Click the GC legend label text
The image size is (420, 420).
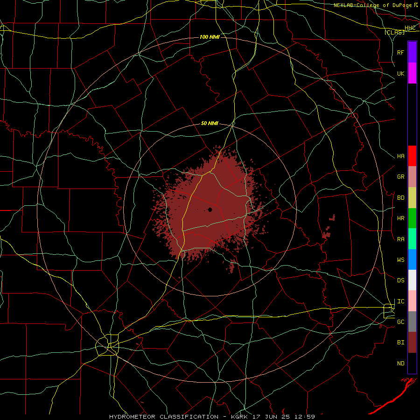(x=401, y=322)
